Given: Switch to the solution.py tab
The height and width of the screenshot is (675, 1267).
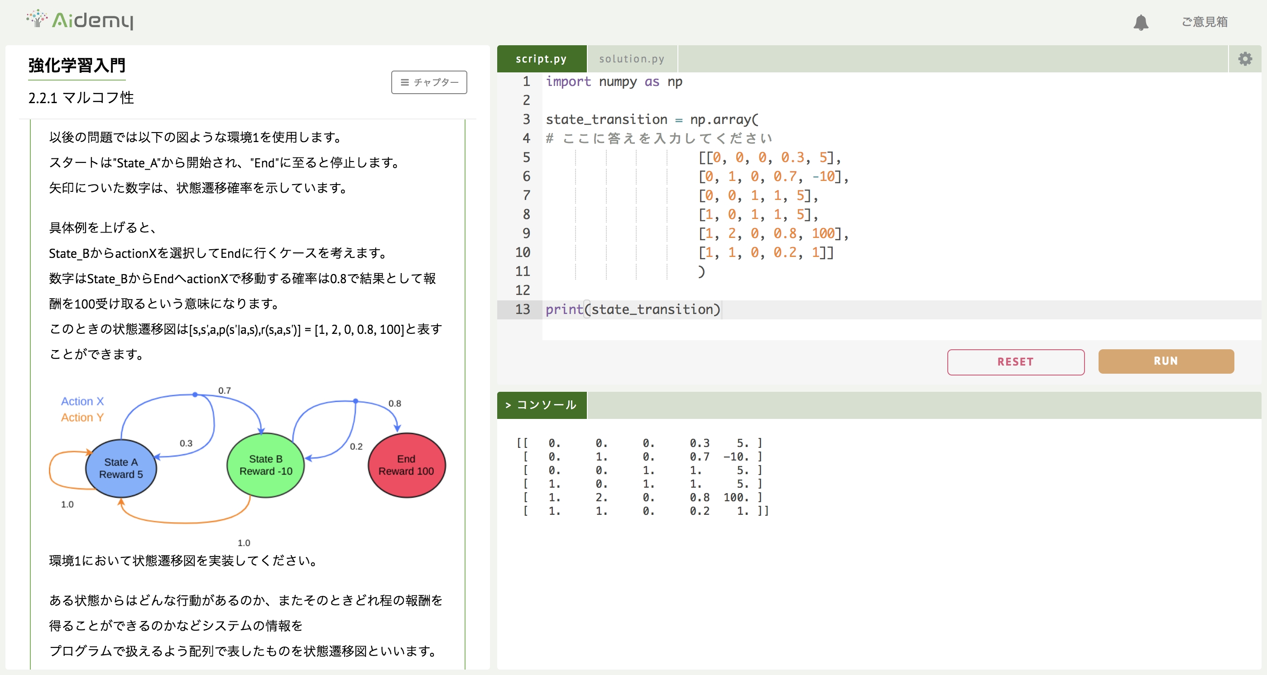Looking at the screenshot, I should [x=632, y=59].
